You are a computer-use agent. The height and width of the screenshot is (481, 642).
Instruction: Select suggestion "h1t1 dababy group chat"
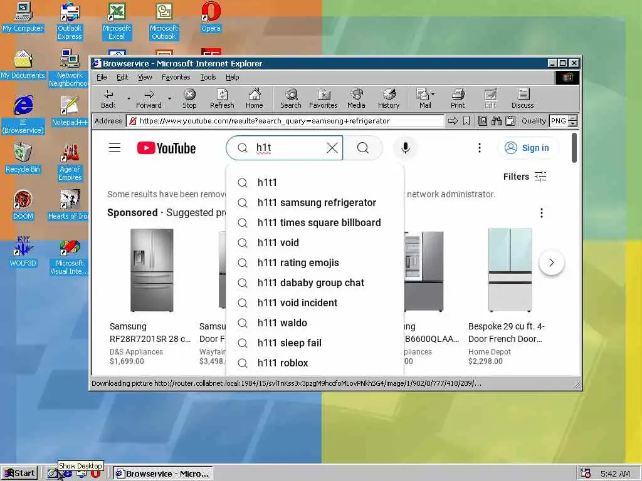click(x=315, y=282)
